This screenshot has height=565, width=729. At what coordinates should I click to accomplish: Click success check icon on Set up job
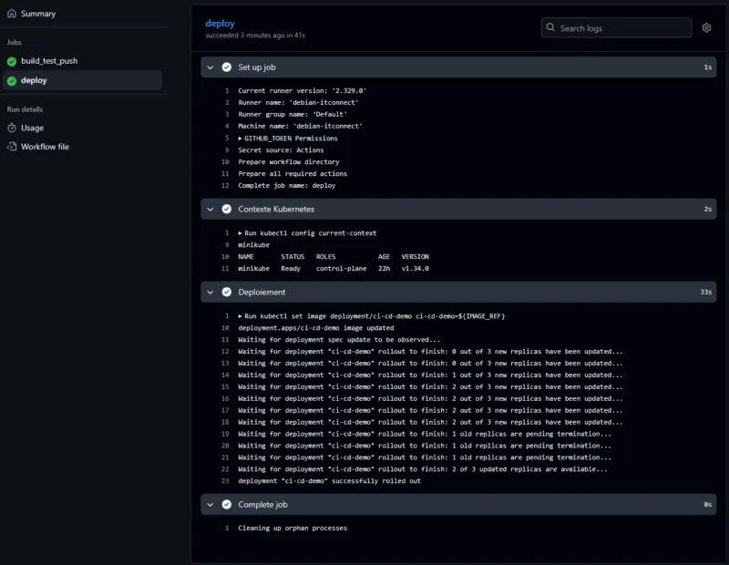226,67
